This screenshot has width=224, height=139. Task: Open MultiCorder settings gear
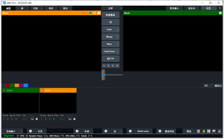130,131
